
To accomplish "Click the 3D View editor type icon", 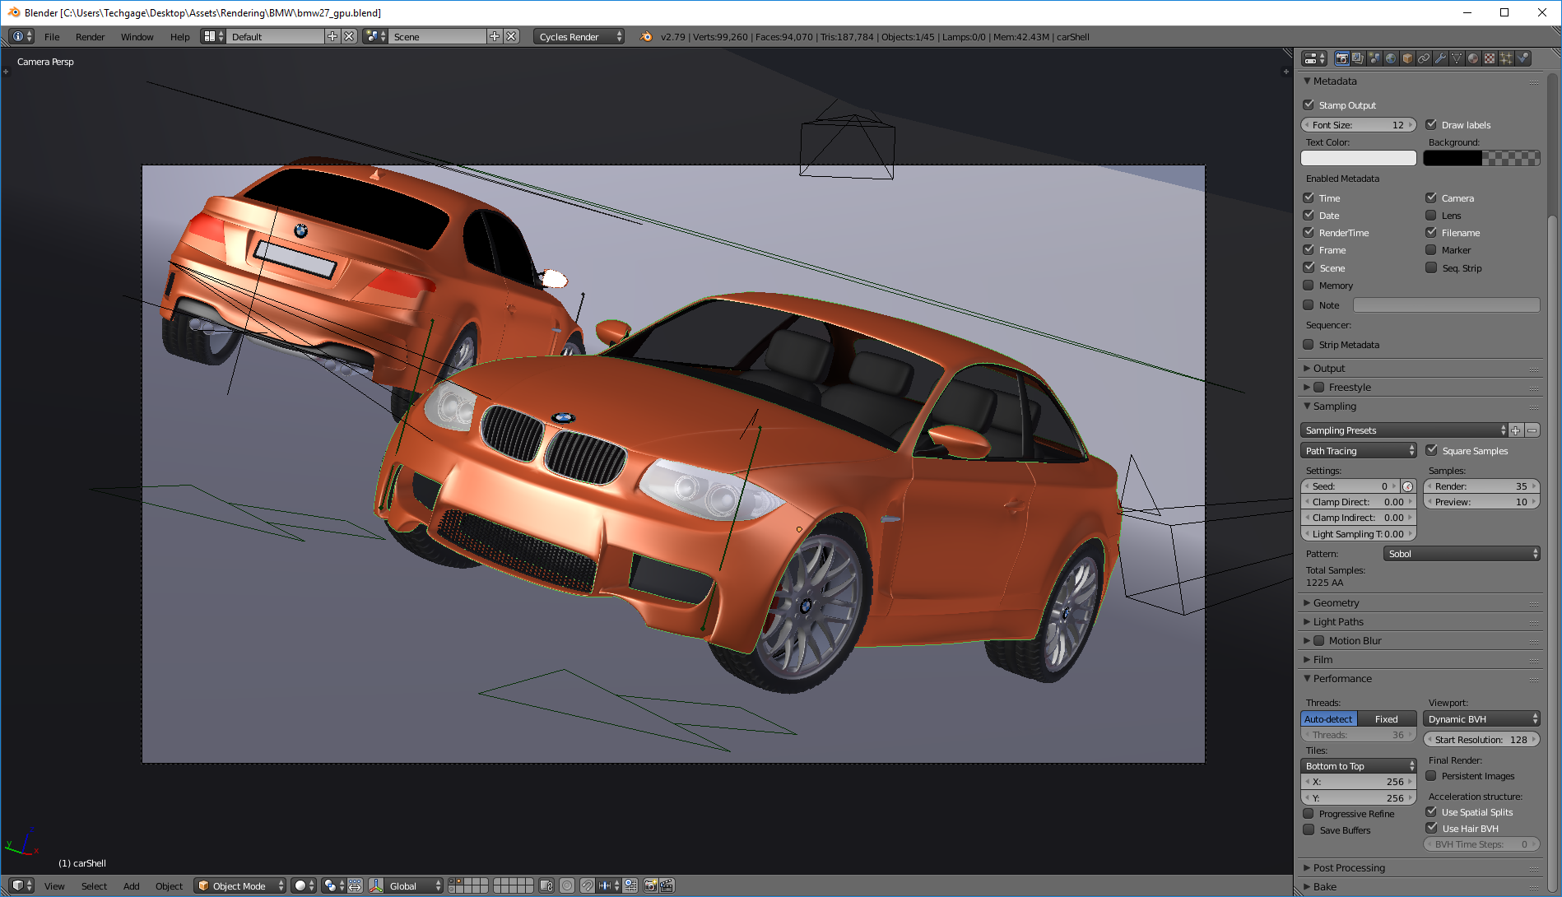I will coord(22,885).
